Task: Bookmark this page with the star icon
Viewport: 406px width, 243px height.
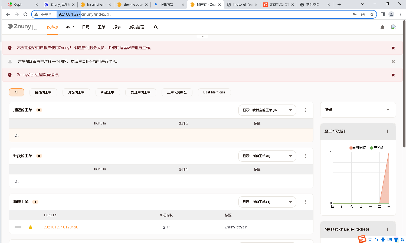Action: point(372,14)
